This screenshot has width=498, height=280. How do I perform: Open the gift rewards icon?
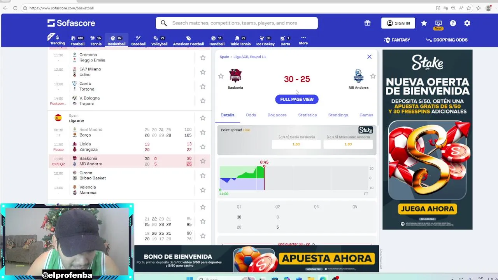click(367, 23)
